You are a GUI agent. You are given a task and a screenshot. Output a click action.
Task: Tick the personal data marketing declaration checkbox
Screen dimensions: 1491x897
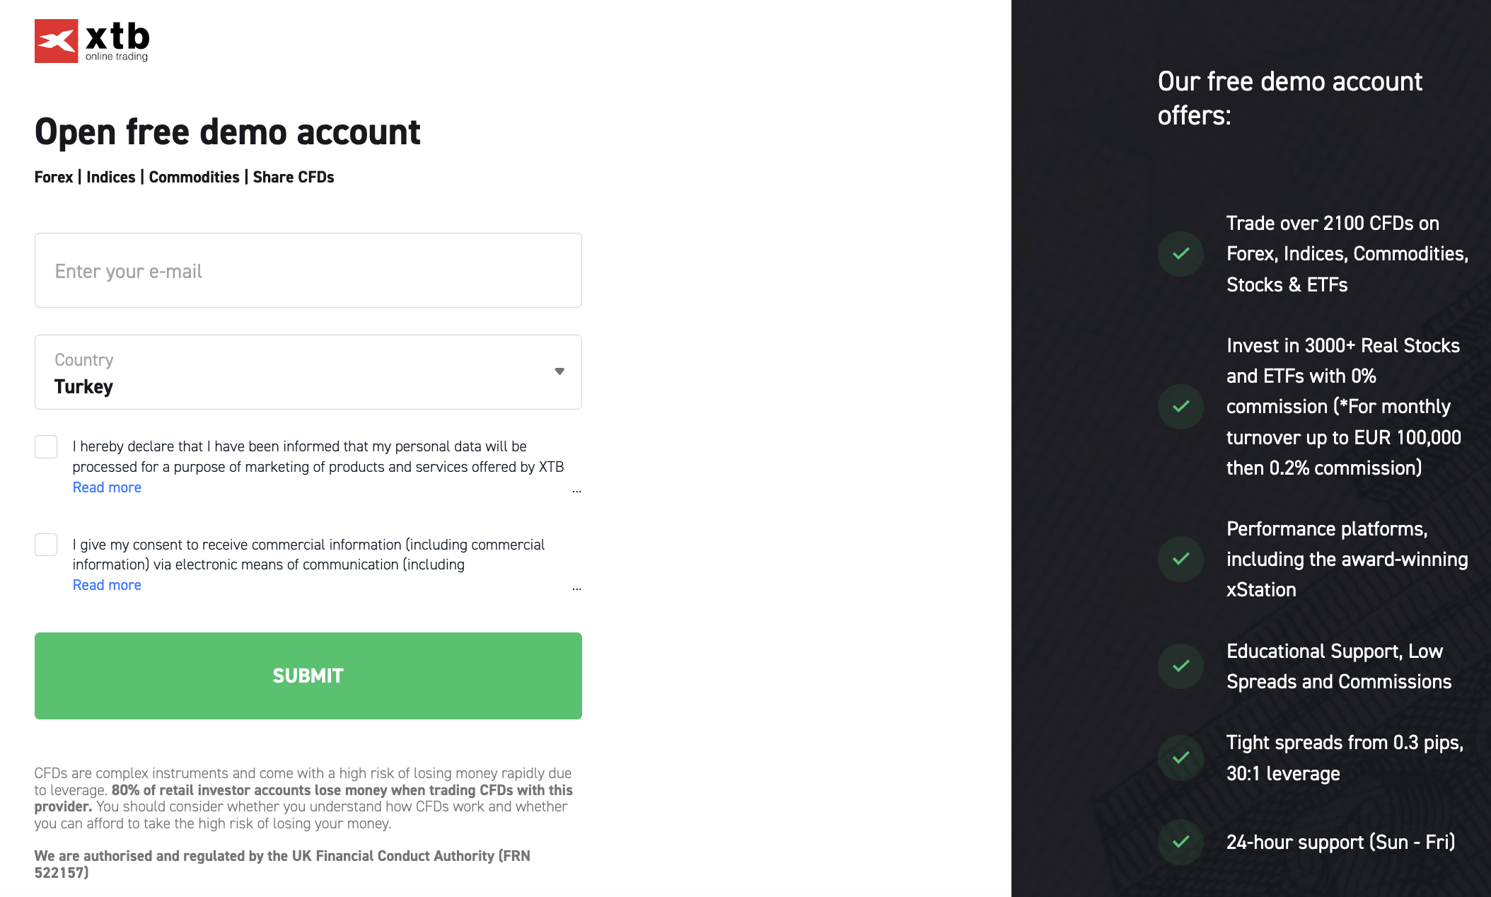46,447
